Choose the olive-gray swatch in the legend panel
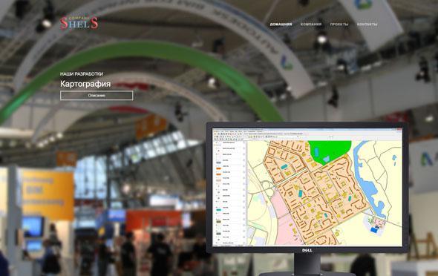Viewport: 438px width, 276px height. [218, 222]
